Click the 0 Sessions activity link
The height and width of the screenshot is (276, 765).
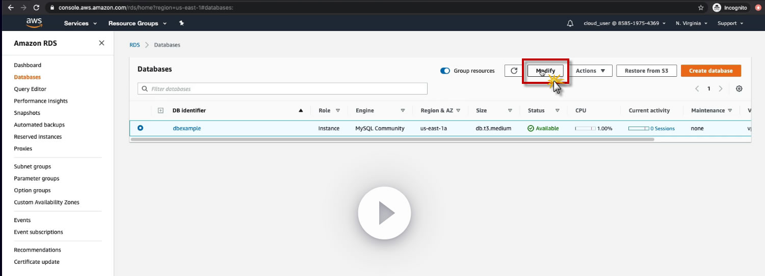[x=663, y=129]
